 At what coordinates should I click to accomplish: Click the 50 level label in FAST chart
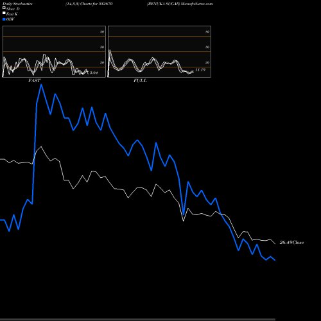coord(102,47)
